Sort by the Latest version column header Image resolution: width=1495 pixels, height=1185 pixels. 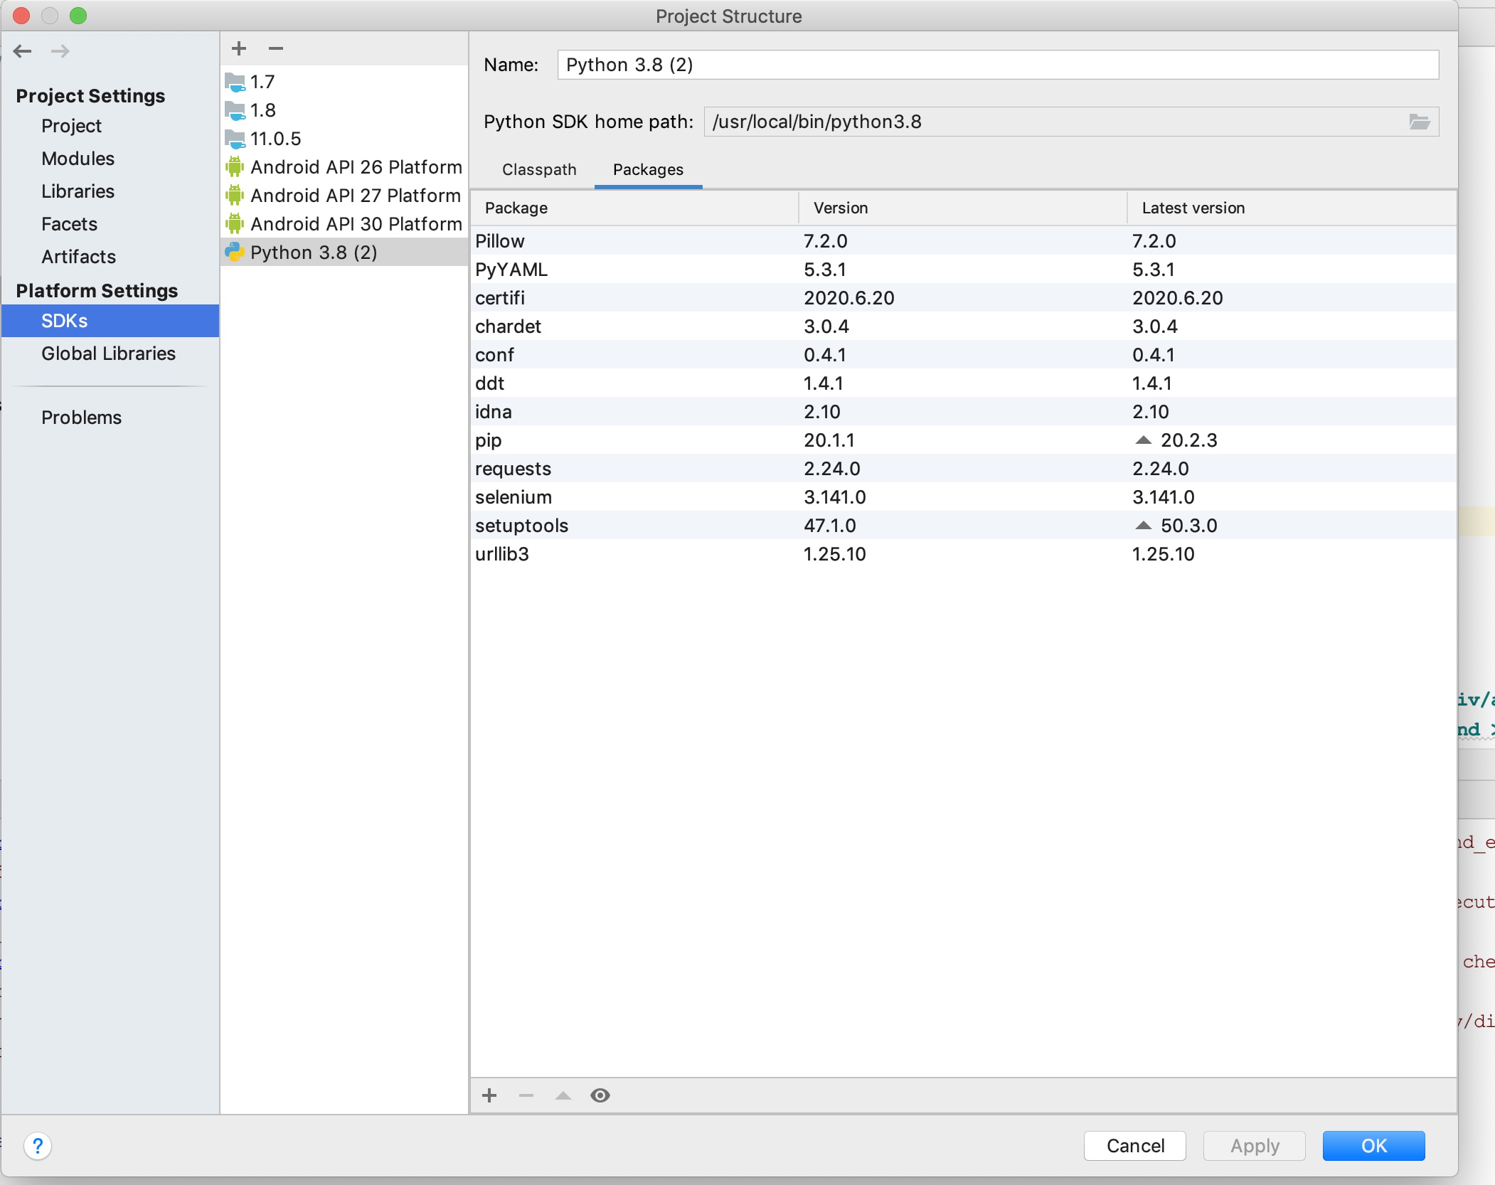click(1292, 208)
